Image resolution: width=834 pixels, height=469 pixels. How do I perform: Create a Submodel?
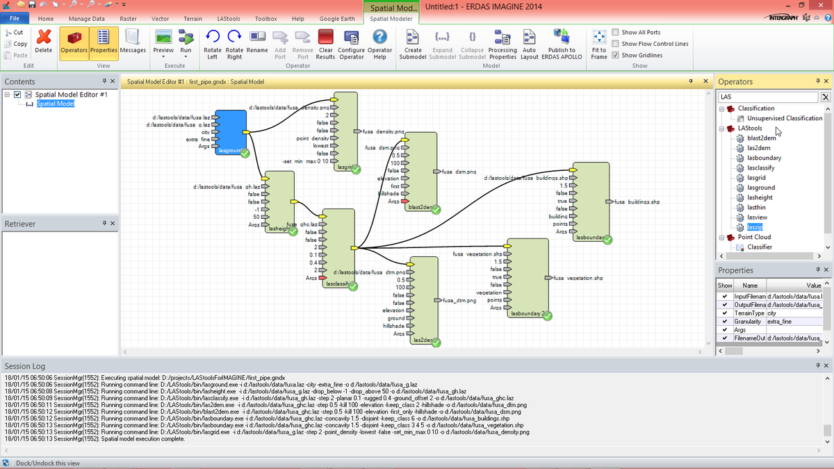pos(413,44)
